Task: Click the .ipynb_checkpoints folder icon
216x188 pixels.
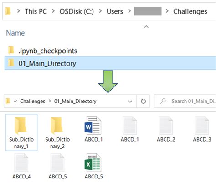Action: (11, 50)
